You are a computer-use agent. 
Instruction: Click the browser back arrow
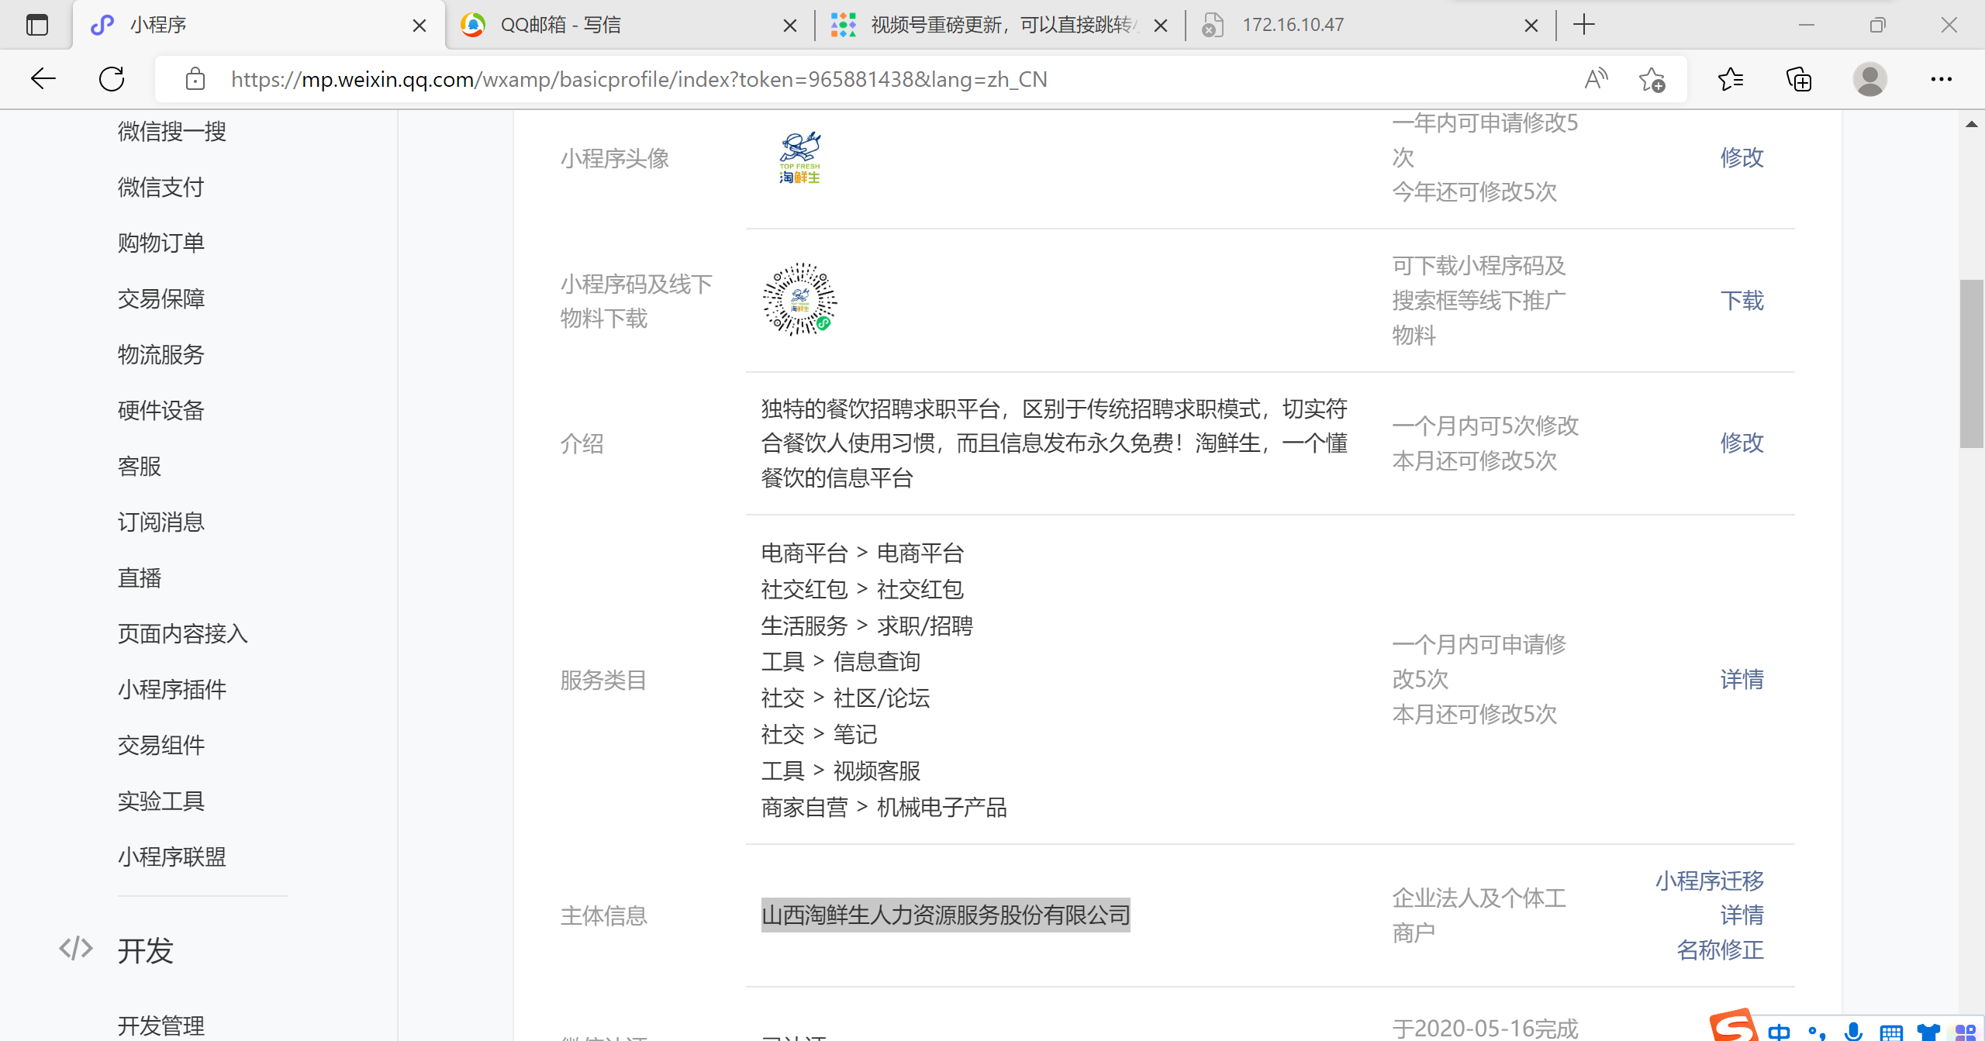coord(43,79)
